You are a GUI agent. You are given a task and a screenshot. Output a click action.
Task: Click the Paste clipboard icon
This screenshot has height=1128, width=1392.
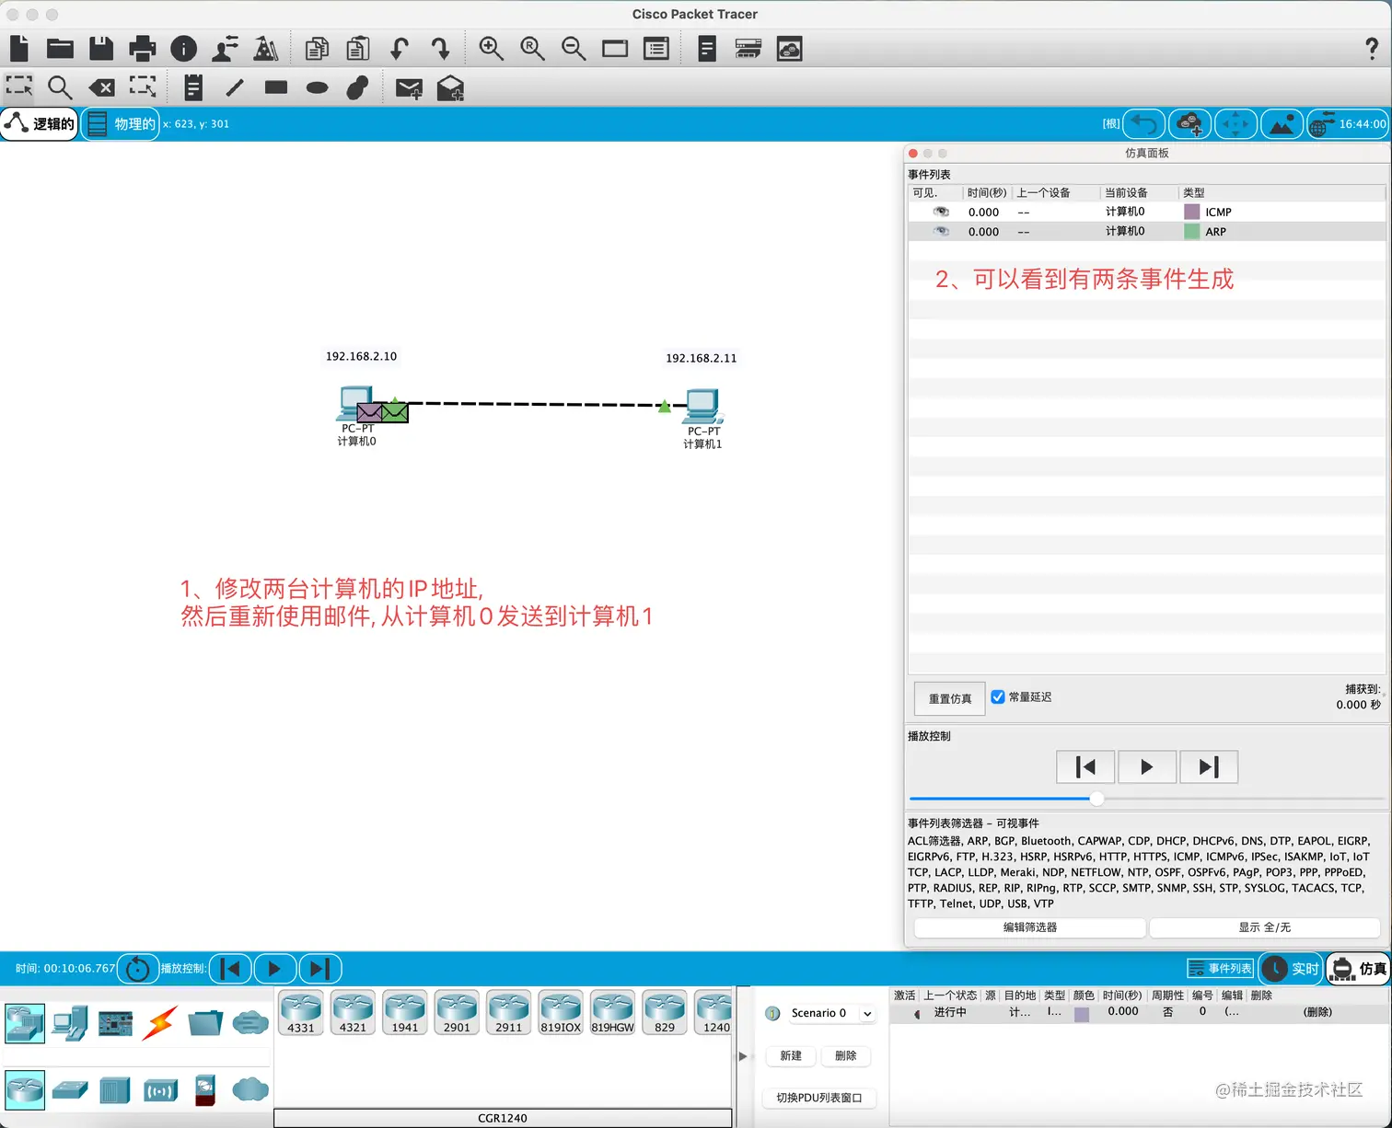coord(358,49)
